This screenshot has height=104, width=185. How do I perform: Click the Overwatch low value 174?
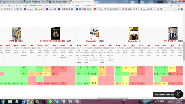pos(79,67)
